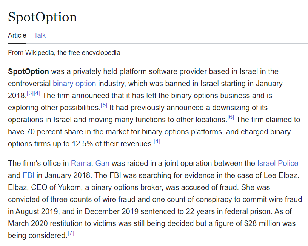Image resolution: width=308 pixels, height=246 pixels.
Task: Click the 12.5% figure in first paragraph
Action: coord(82,144)
